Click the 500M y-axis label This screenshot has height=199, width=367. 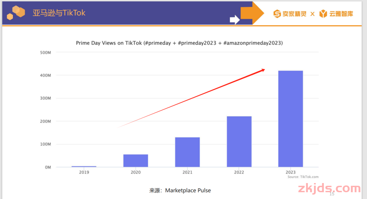pos(46,53)
